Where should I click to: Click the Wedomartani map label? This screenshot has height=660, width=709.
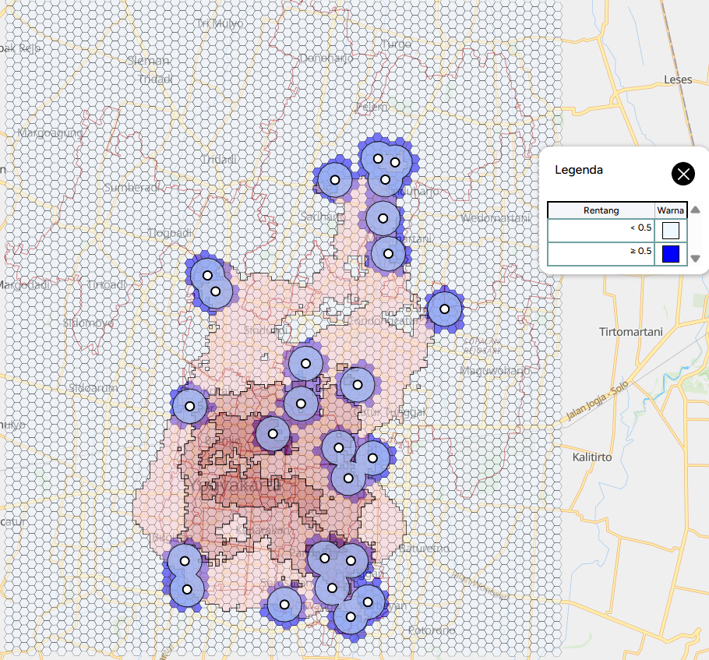495,218
